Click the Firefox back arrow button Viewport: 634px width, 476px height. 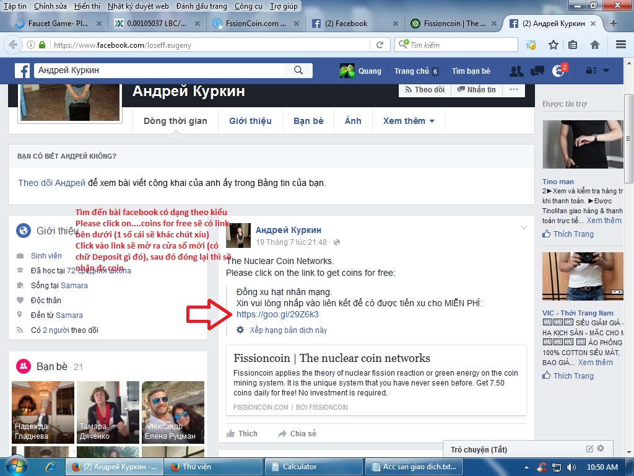pos(13,45)
